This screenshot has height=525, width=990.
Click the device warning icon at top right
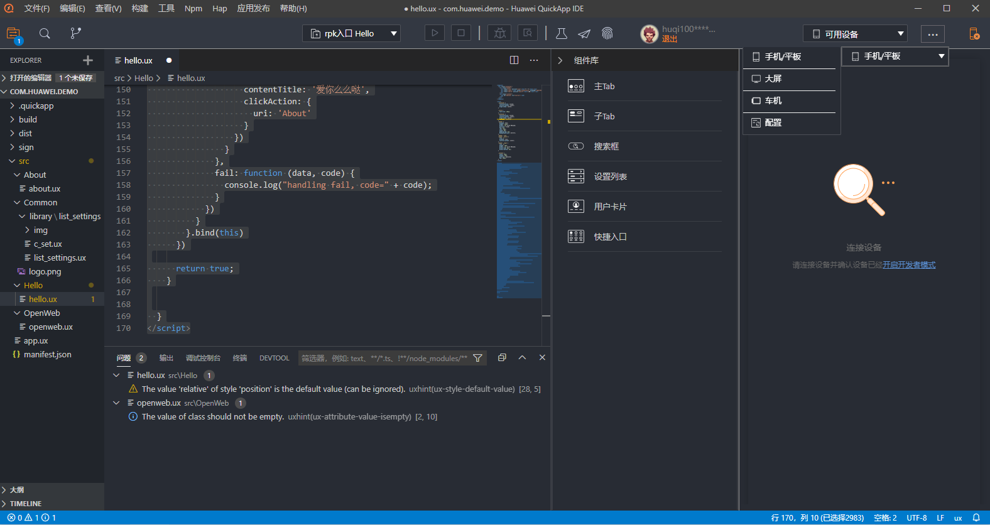974,34
